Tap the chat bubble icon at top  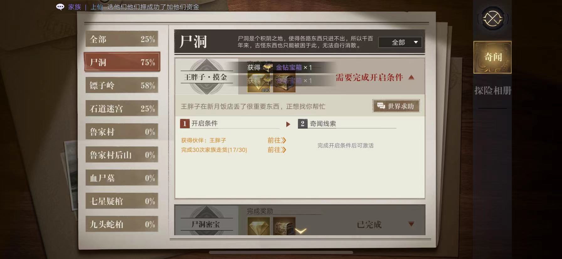60,7
